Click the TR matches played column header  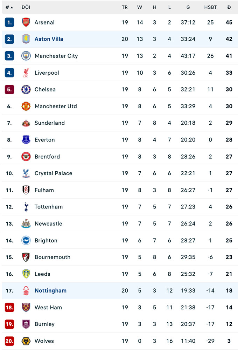125,7
